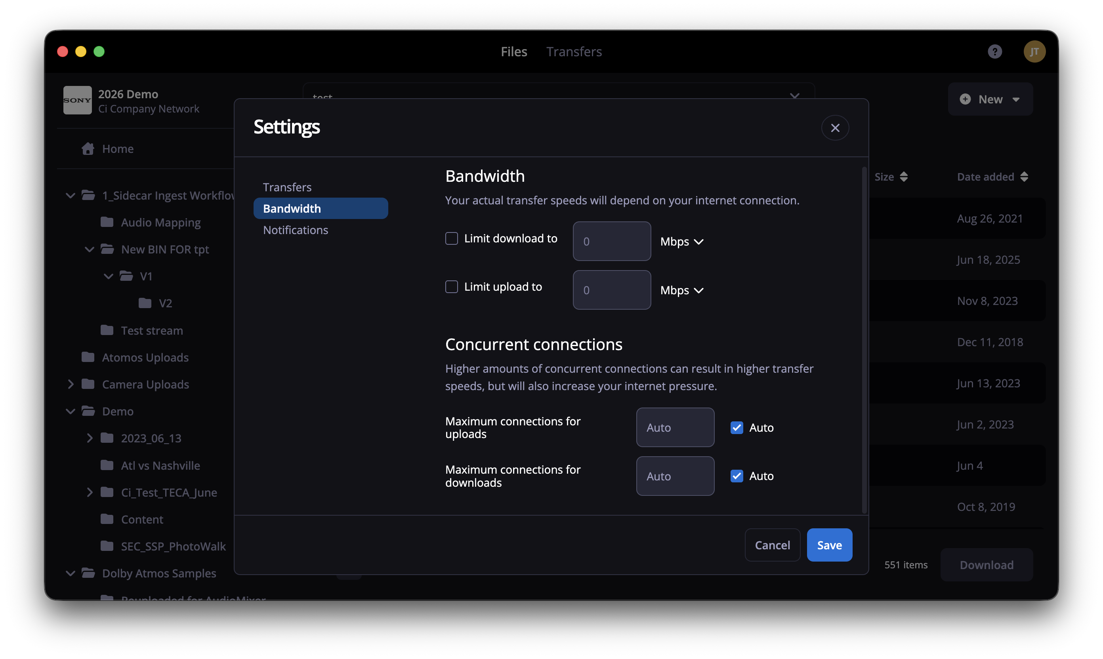
Task: Expand the Camera Uploads folder chevron
Action: coord(70,384)
